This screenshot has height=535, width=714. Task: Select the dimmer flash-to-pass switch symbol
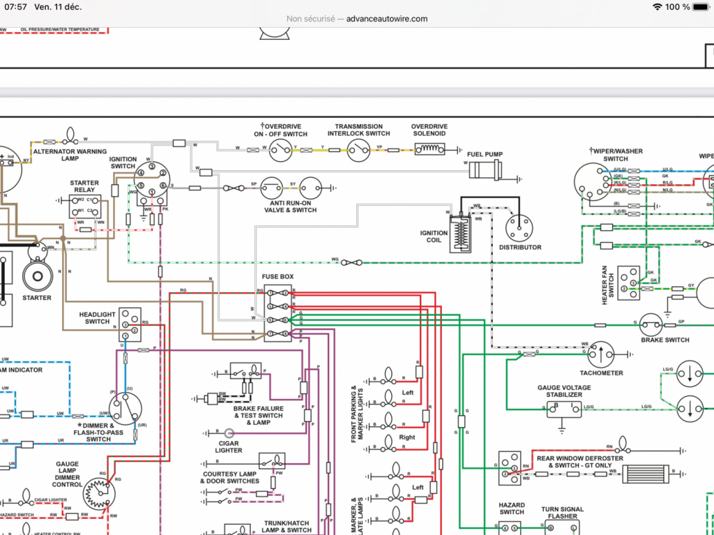126,409
